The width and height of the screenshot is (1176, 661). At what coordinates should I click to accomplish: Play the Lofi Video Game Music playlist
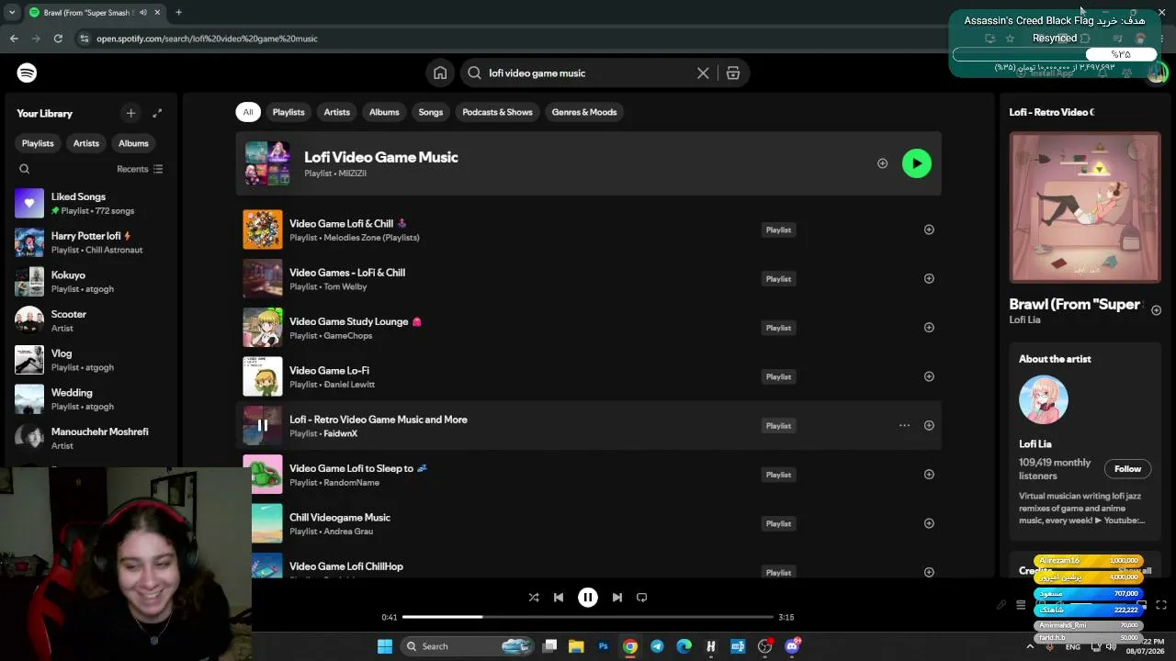coord(916,163)
